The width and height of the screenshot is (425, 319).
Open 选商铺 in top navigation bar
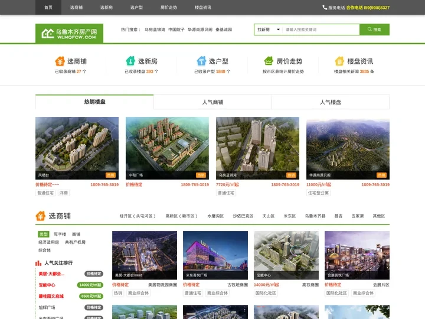[x=76, y=7]
